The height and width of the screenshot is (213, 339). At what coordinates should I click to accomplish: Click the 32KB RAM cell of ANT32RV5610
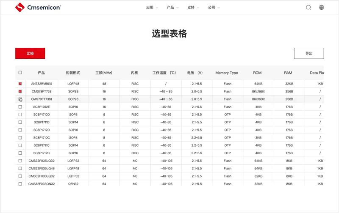coord(289,84)
